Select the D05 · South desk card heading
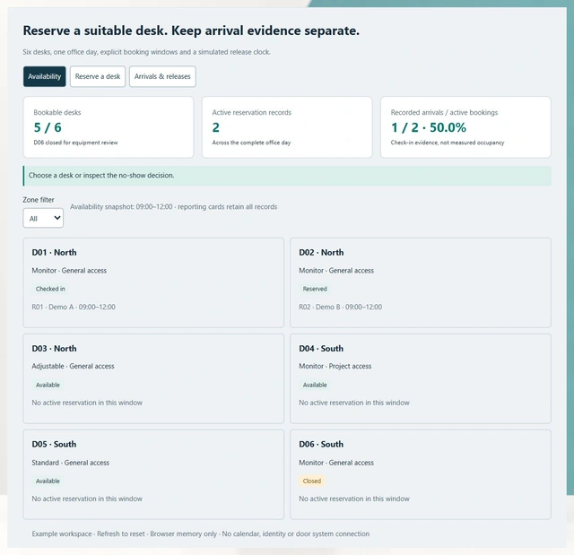This screenshot has height=555, width=574. [54, 444]
